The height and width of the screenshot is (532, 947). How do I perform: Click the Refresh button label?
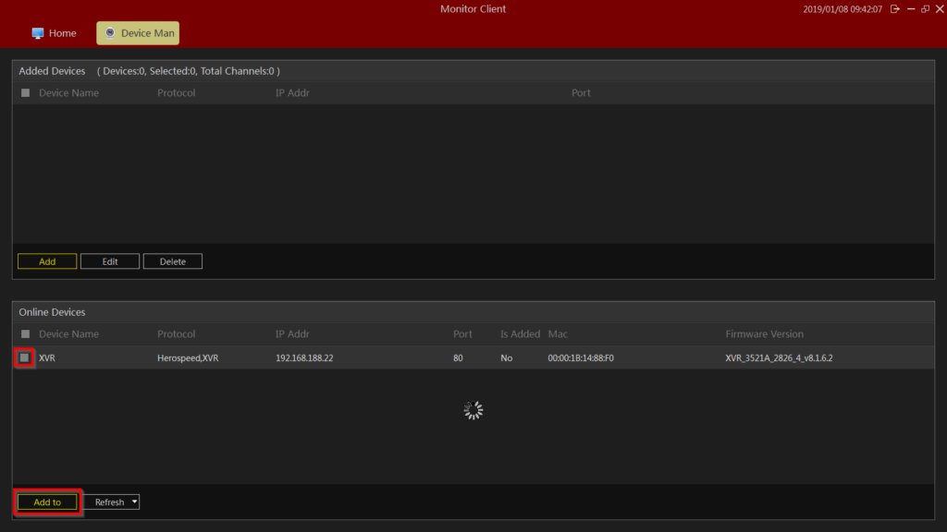pos(108,502)
